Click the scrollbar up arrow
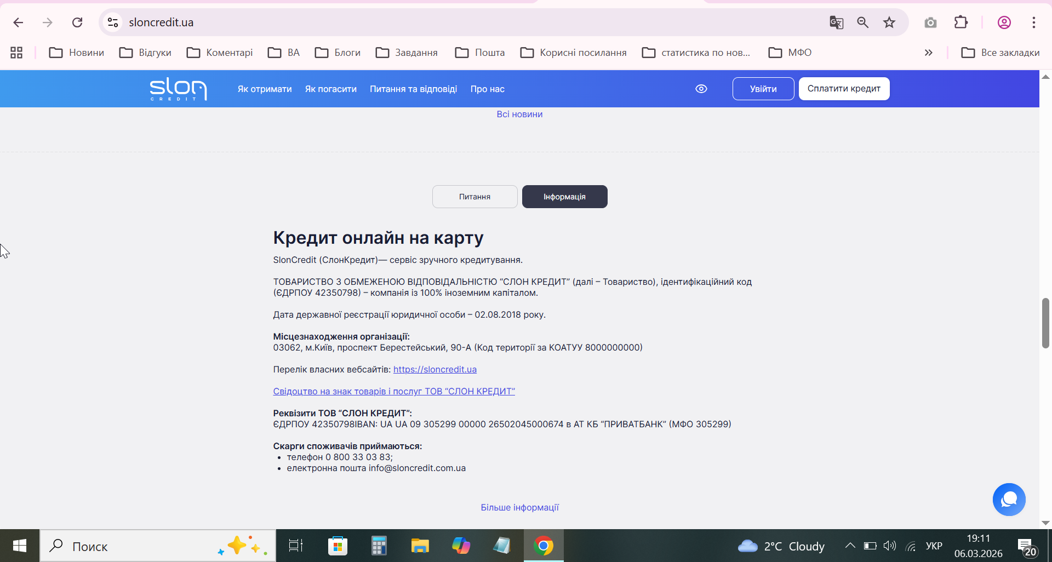Screen dimensions: 1052x562 pos(1045,77)
